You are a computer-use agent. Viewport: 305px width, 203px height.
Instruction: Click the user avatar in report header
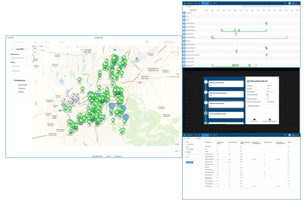289,136
